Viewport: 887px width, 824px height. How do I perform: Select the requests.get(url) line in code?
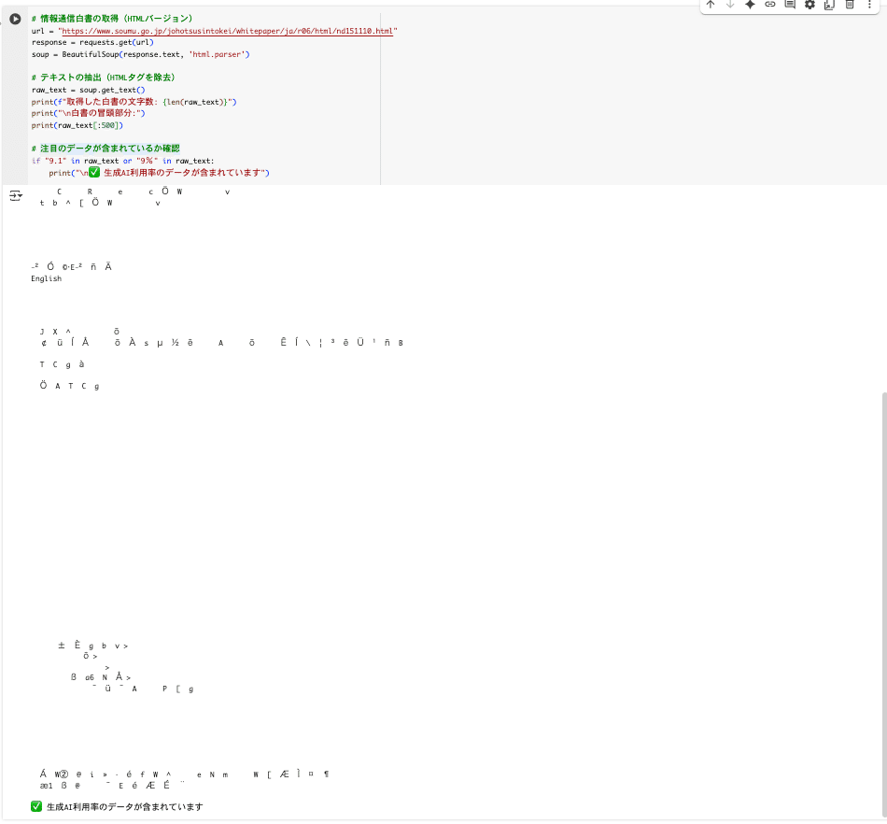[93, 42]
